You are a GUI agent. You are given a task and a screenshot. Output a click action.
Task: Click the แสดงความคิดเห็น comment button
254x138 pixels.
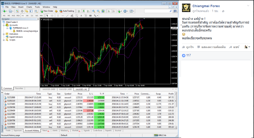click(211, 47)
